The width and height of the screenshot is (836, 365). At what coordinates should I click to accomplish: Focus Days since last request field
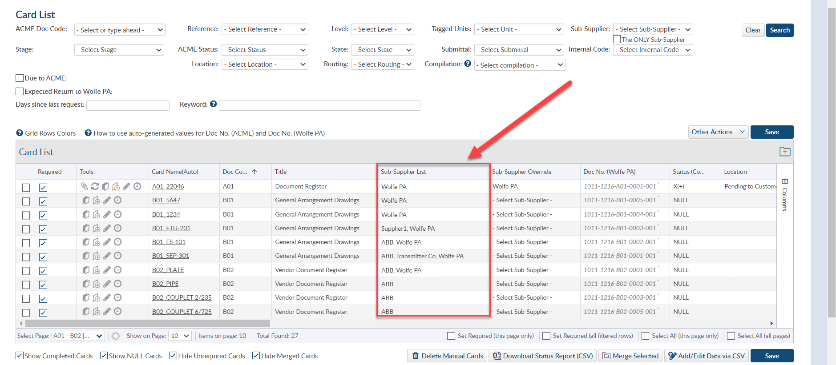pyautogui.click(x=128, y=105)
